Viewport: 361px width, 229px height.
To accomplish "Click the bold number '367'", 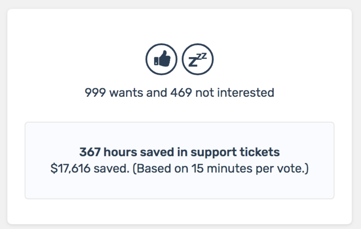I will pyautogui.click(x=90, y=152).
